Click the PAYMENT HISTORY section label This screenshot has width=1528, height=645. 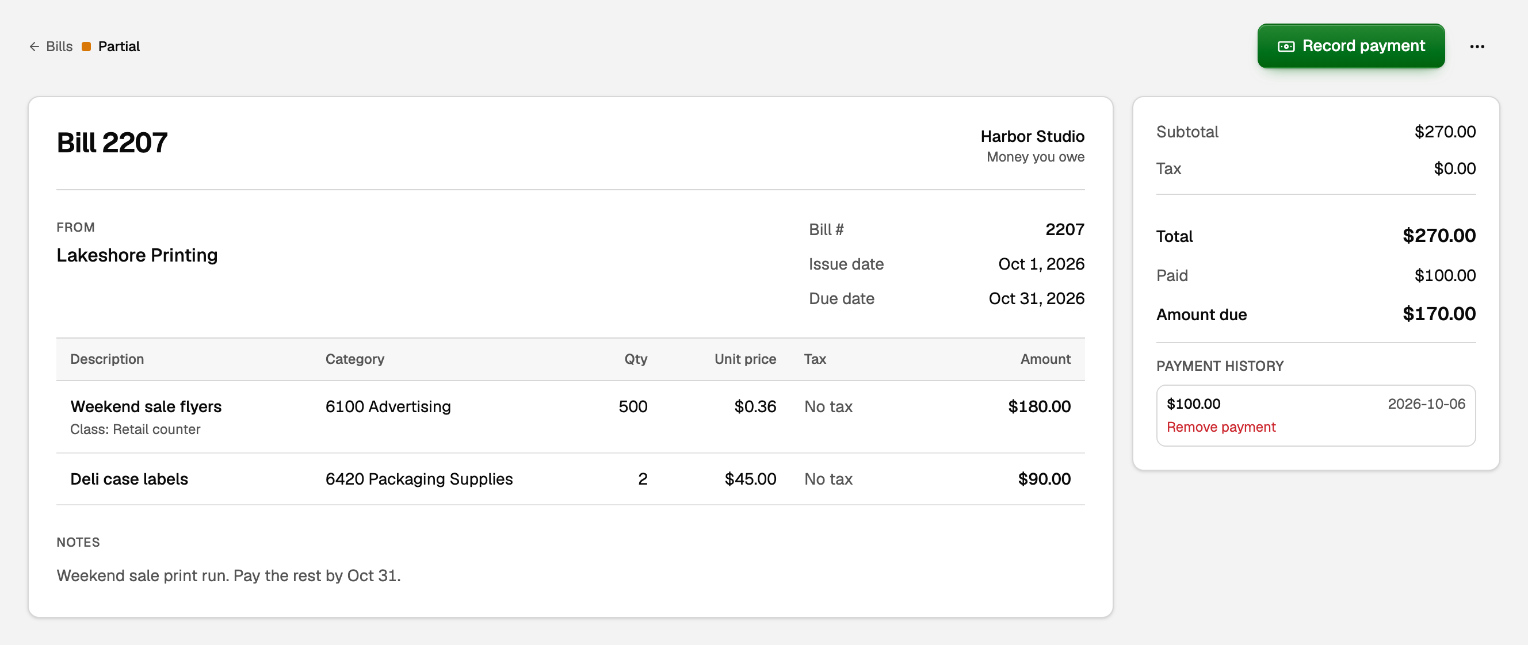(1220, 366)
